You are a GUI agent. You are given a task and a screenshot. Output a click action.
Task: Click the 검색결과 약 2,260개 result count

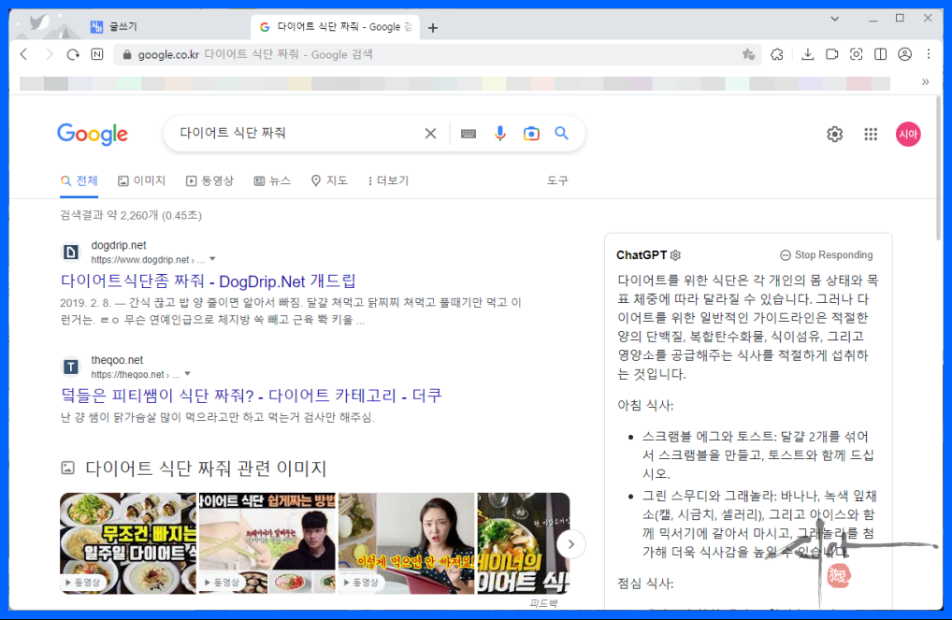[x=131, y=216]
